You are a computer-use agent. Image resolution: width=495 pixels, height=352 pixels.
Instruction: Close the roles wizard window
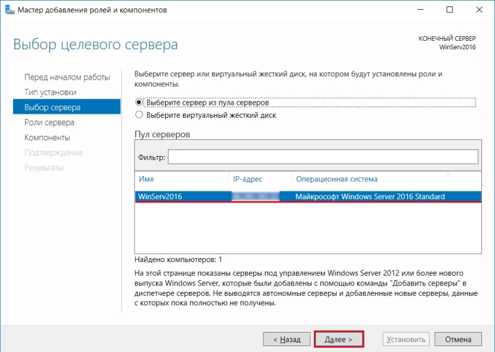click(x=479, y=10)
